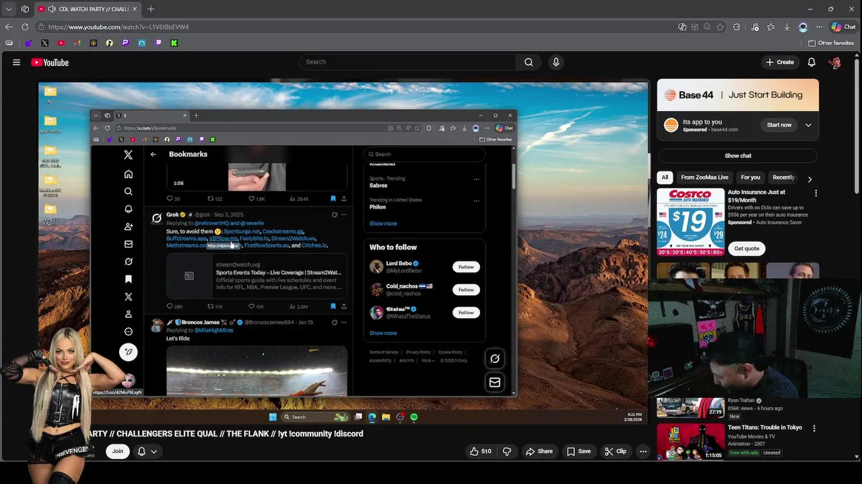
Task: Open the Copilot Chat button
Action: (x=844, y=27)
